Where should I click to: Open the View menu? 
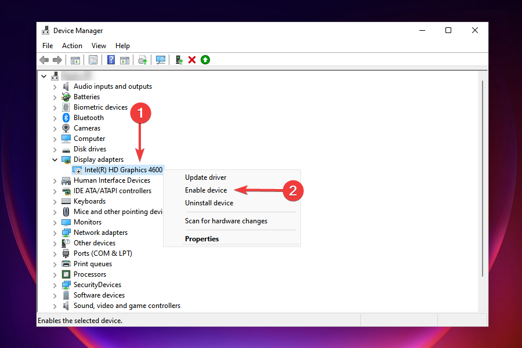pyautogui.click(x=99, y=46)
